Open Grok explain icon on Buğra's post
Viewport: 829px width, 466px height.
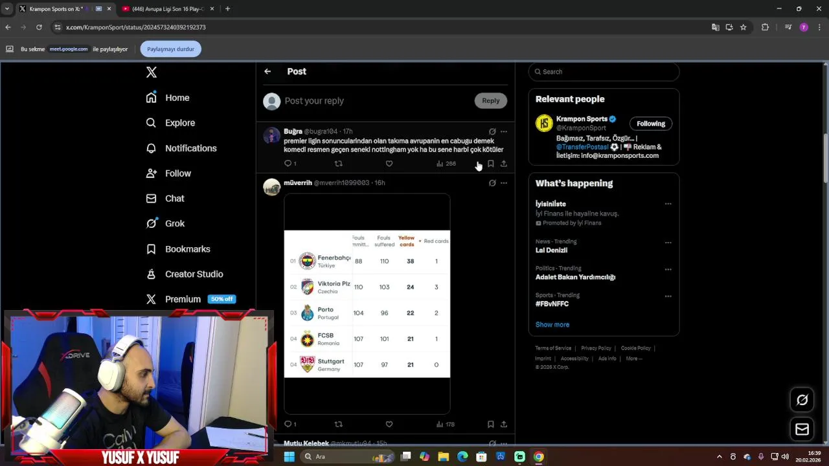[x=492, y=131]
